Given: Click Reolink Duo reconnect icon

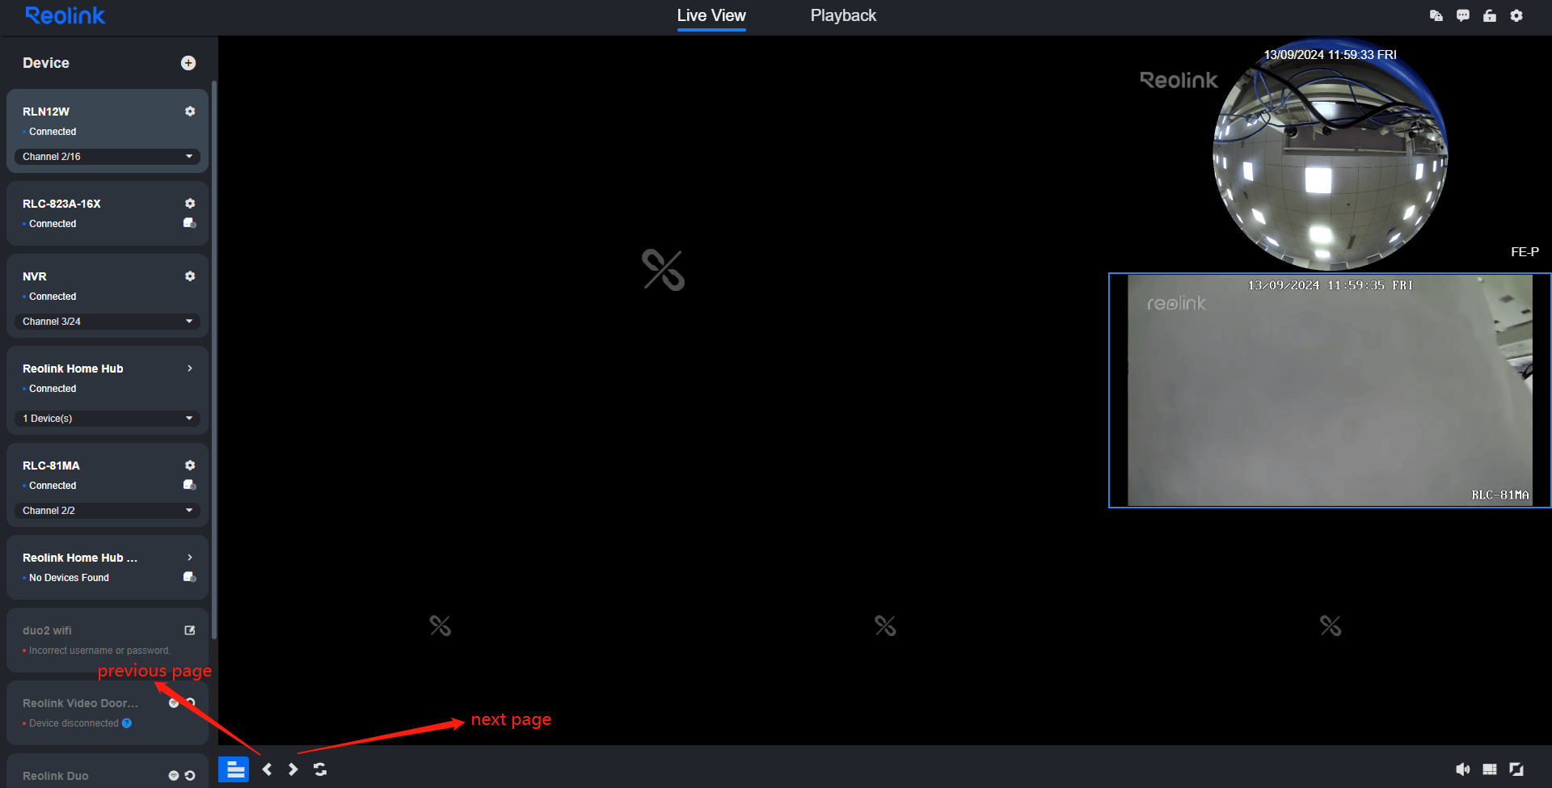Looking at the screenshot, I should click(x=190, y=776).
